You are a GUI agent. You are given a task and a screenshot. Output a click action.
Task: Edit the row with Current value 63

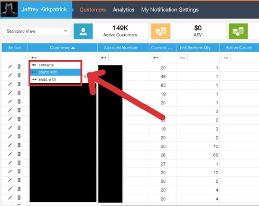(x=10, y=84)
